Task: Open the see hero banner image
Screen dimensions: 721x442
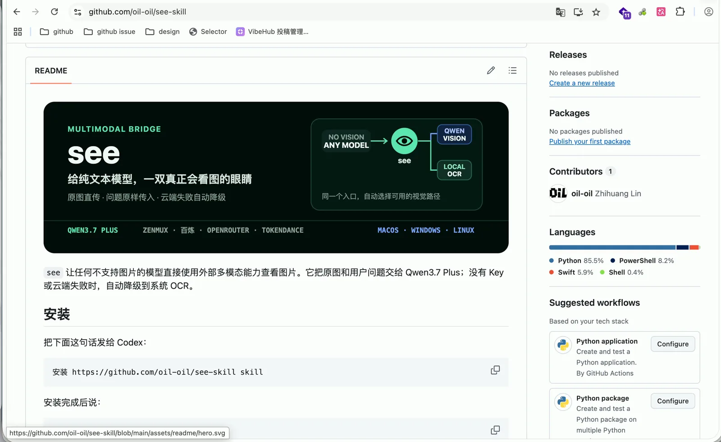Action: 276,177
